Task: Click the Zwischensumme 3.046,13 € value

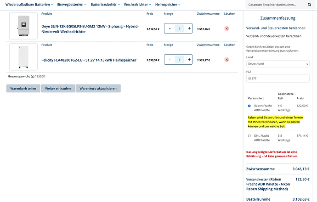Action: pyautogui.click(x=301, y=169)
